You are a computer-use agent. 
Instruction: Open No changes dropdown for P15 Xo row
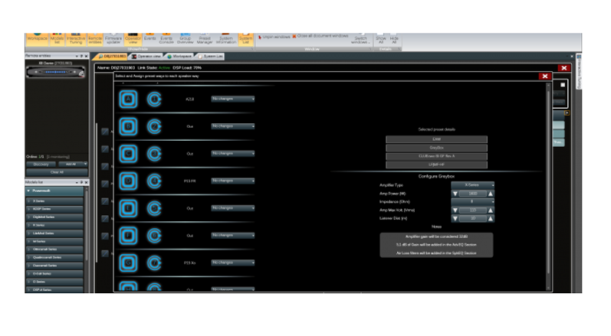pyautogui.click(x=232, y=263)
